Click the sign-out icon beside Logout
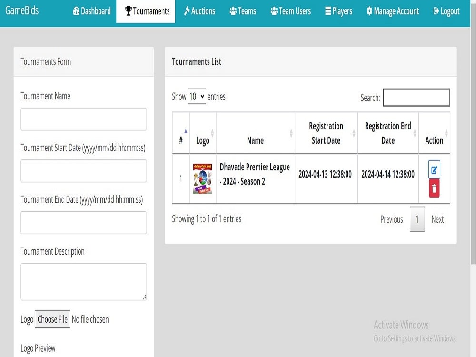The image size is (476, 357). click(x=436, y=11)
